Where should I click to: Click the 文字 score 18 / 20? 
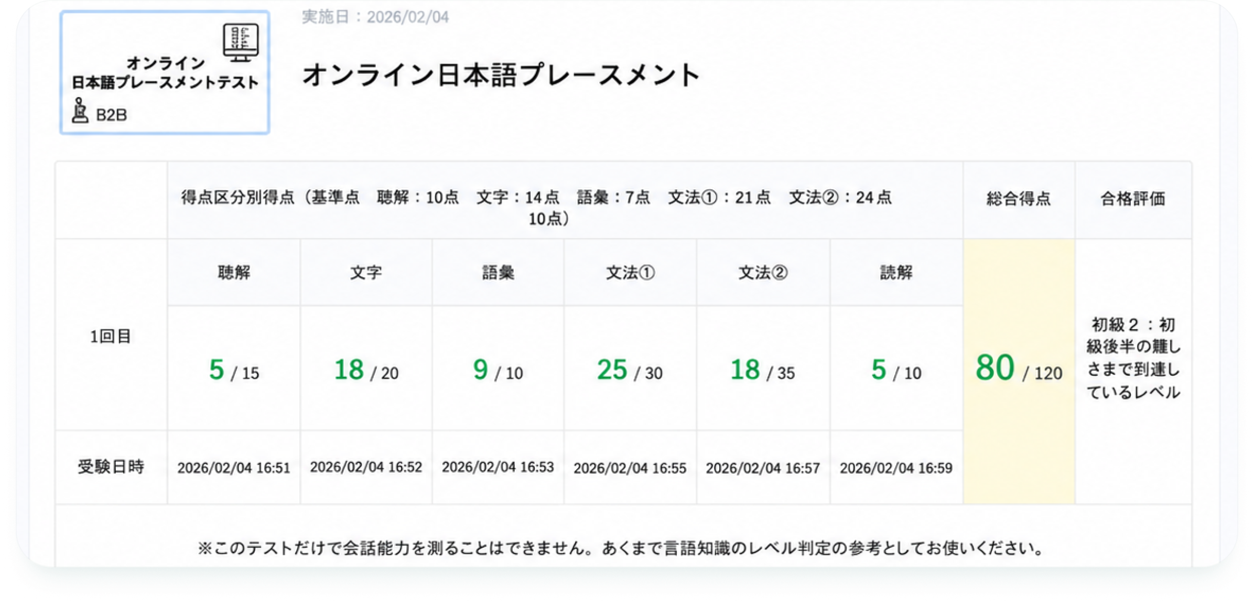[366, 370]
